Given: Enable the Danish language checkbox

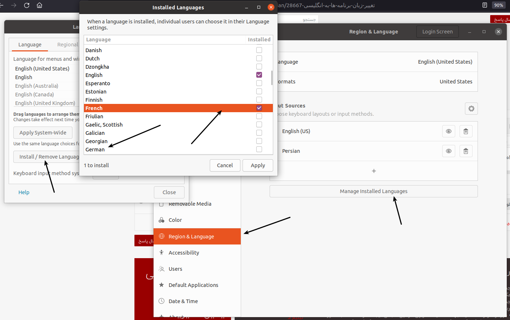Looking at the screenshot, I should (x=259, y=50).
